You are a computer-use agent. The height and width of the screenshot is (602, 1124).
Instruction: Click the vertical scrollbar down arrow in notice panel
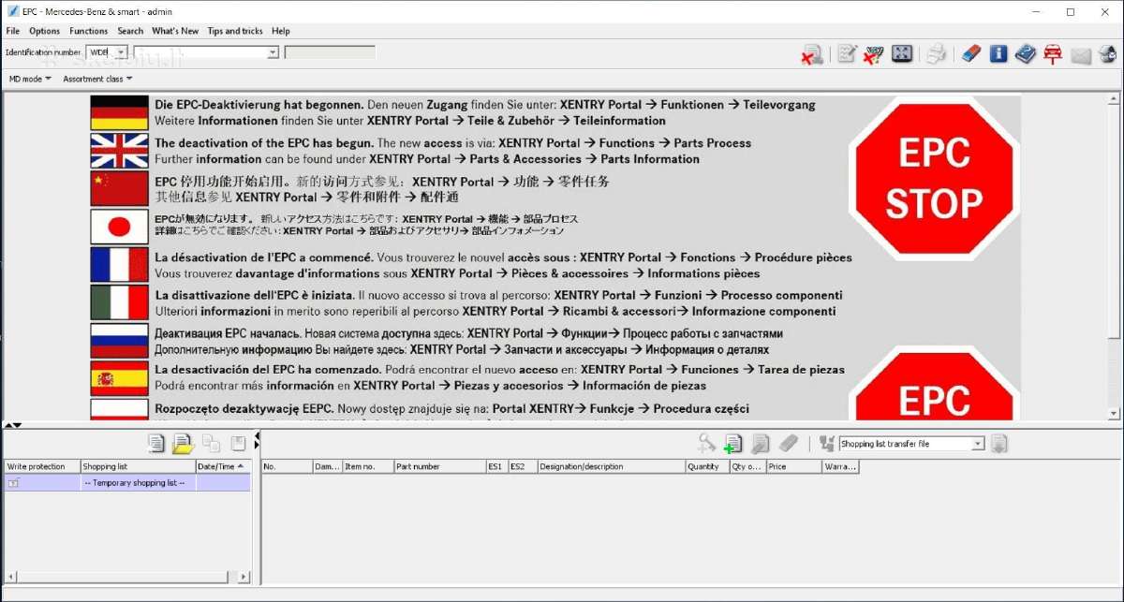(x=1114, y=413)
